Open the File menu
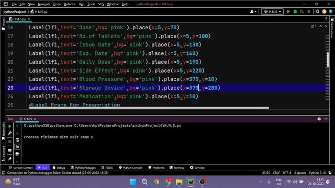 (14, 4)
